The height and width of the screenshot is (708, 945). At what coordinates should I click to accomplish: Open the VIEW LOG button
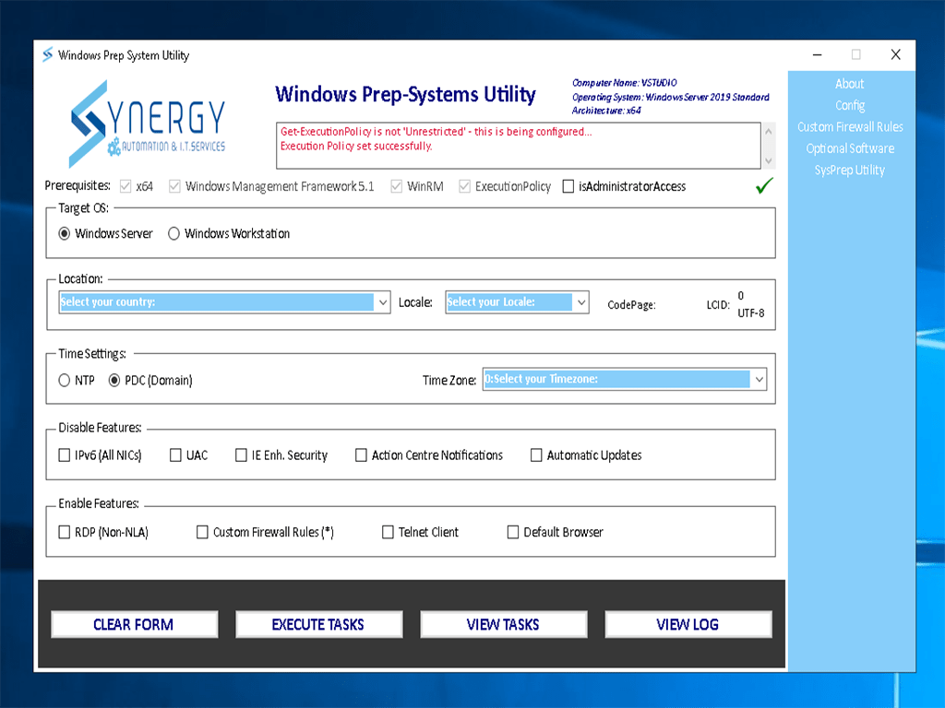point(688,624)
